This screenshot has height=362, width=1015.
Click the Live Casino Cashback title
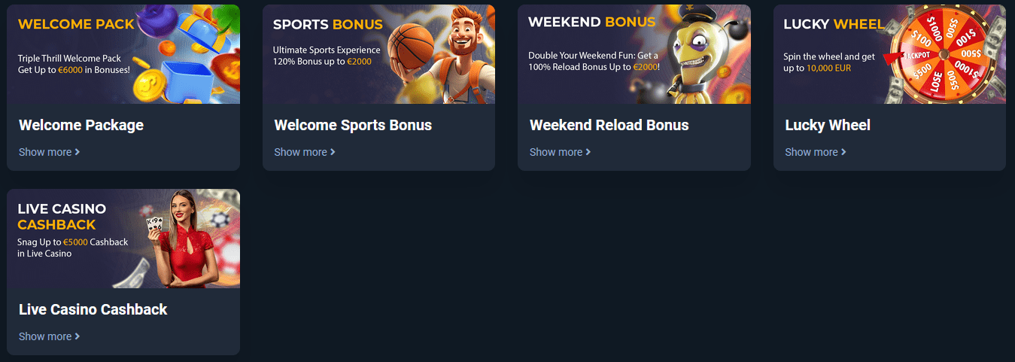coord(93,309)
